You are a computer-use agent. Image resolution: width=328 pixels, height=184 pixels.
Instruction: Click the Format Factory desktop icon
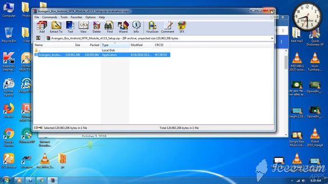point(9,87)
